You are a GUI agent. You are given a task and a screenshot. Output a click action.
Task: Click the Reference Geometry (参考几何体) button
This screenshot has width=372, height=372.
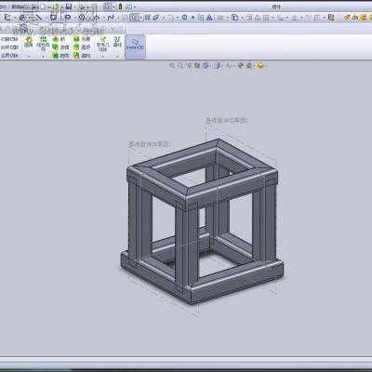point(103,44)
